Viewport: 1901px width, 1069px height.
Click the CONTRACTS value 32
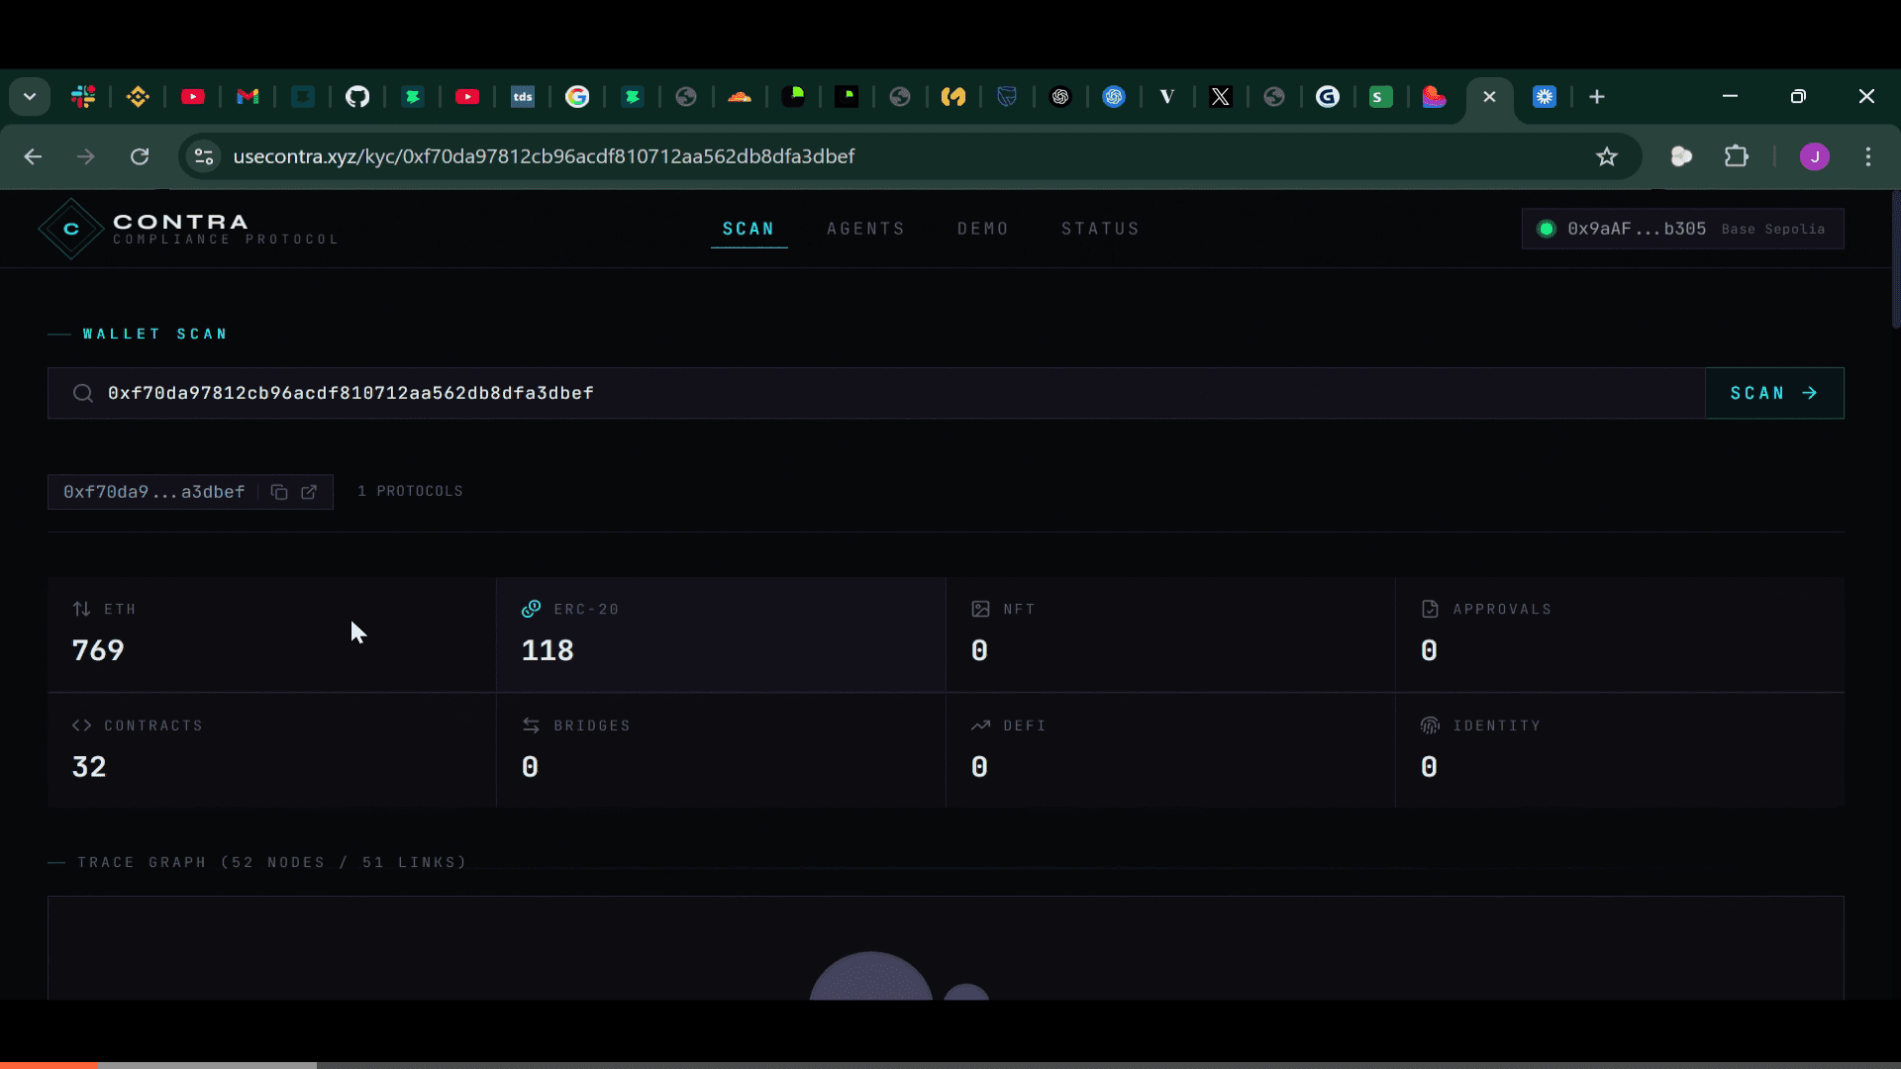coord(89,767)
